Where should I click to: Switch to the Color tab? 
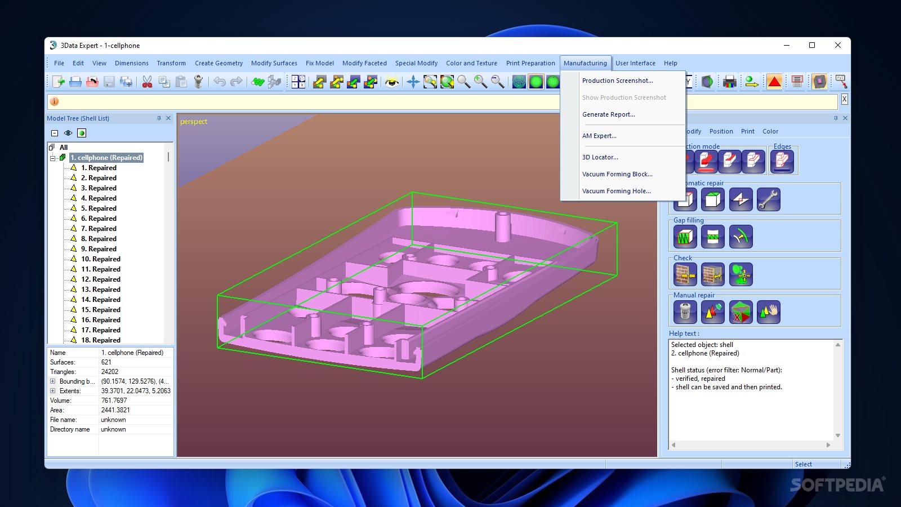tap(770, 131)
